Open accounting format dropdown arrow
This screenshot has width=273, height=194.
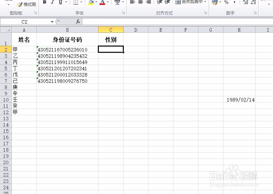tap(220, 2)
